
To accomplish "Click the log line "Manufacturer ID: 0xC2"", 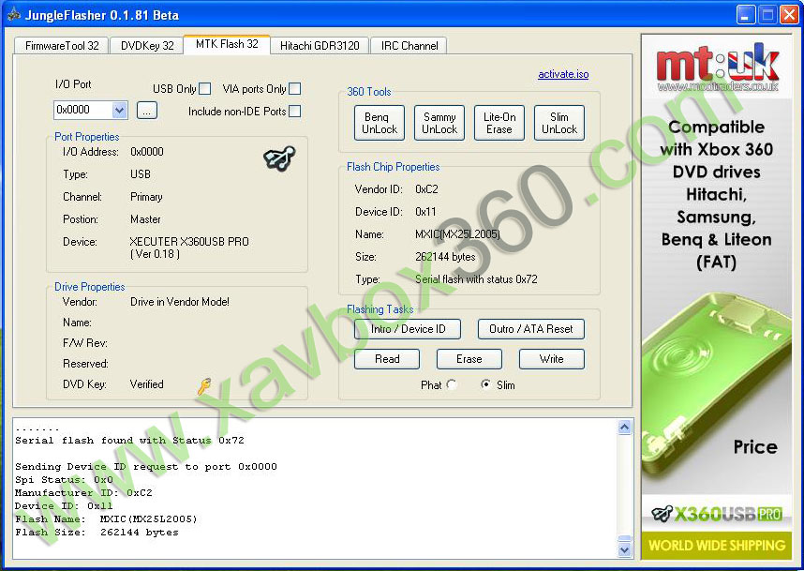I will (83, 493).
